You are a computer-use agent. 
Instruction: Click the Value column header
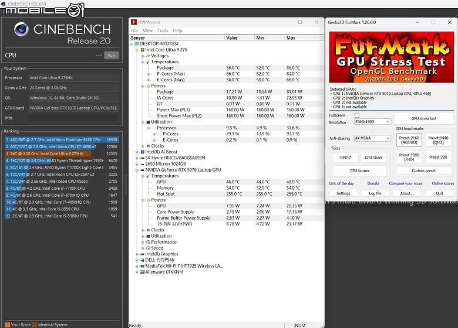coord(240,38)
